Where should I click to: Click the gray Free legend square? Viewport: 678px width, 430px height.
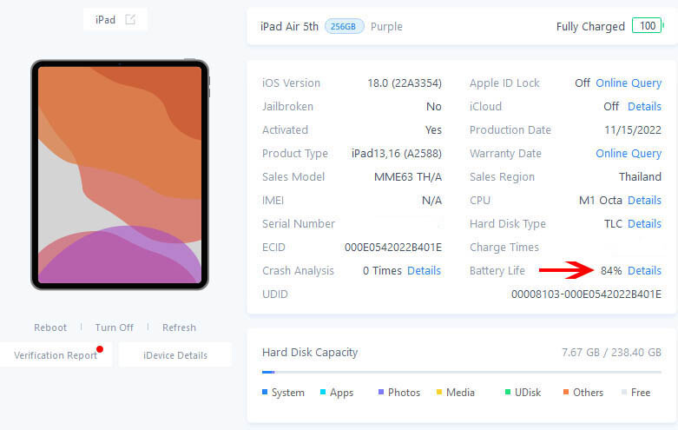(624, 392)
